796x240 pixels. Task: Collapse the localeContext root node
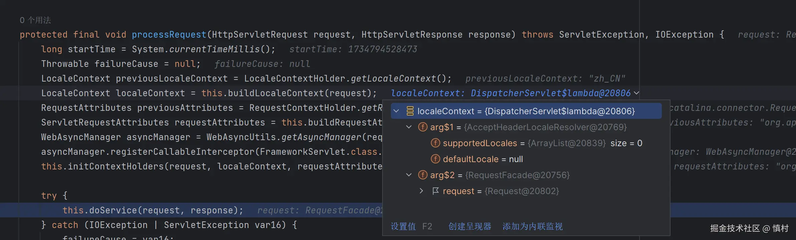pyautogui.click(x=396, y=111)
